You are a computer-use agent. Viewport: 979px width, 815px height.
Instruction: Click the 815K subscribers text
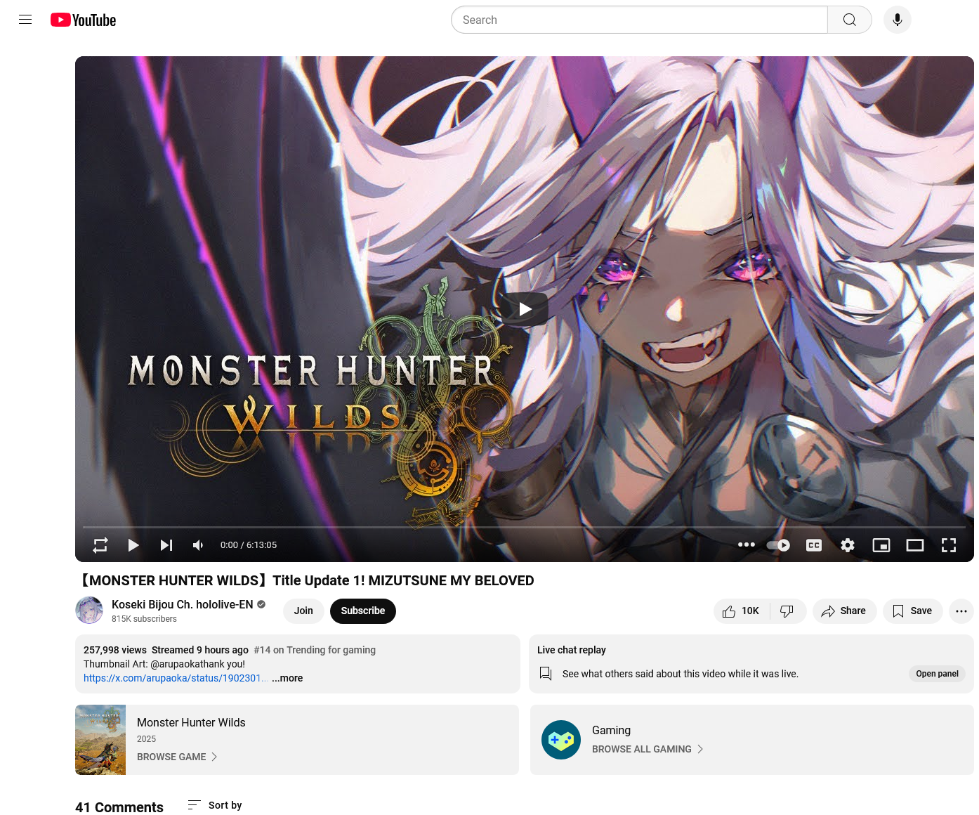point(144,619)
